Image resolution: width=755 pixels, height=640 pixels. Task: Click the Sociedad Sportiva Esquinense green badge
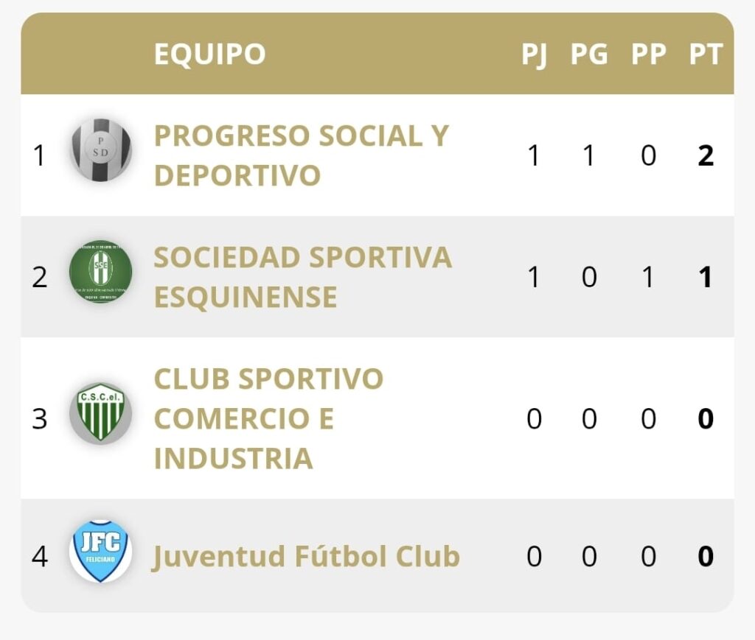(x=101, y=272)
